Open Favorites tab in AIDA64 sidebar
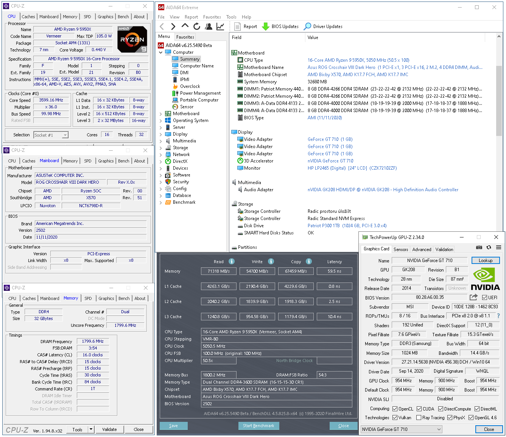The height and width of the screenshot is (437, 506). 185,37
